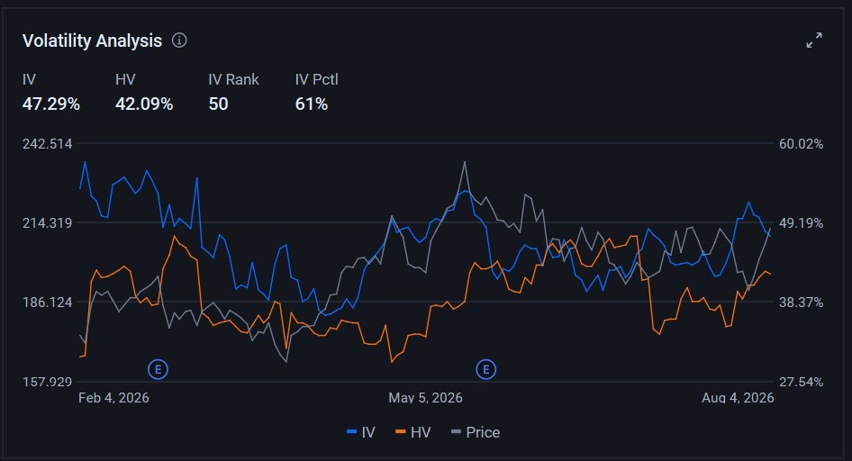Screen dimensions: 852x461
Task: Click the second earnings E marker
Action: 485,370
